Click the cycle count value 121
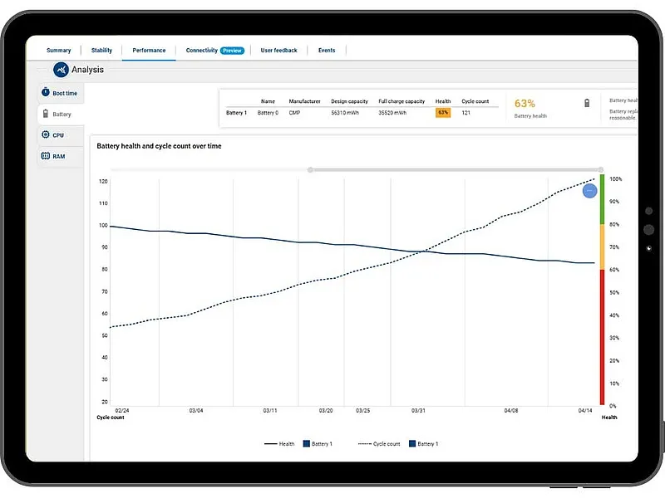 point(465,113)
